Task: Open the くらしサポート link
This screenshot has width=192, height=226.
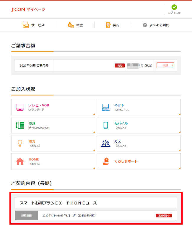Action: coord(139,161)
